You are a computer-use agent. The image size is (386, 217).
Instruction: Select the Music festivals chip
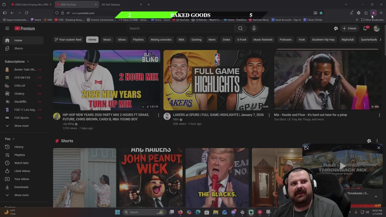[263, 39]
